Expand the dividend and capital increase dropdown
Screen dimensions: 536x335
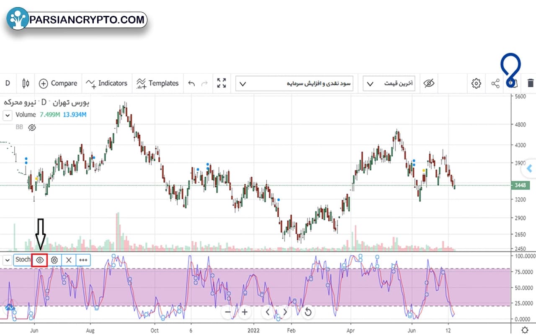coord(294,83)
